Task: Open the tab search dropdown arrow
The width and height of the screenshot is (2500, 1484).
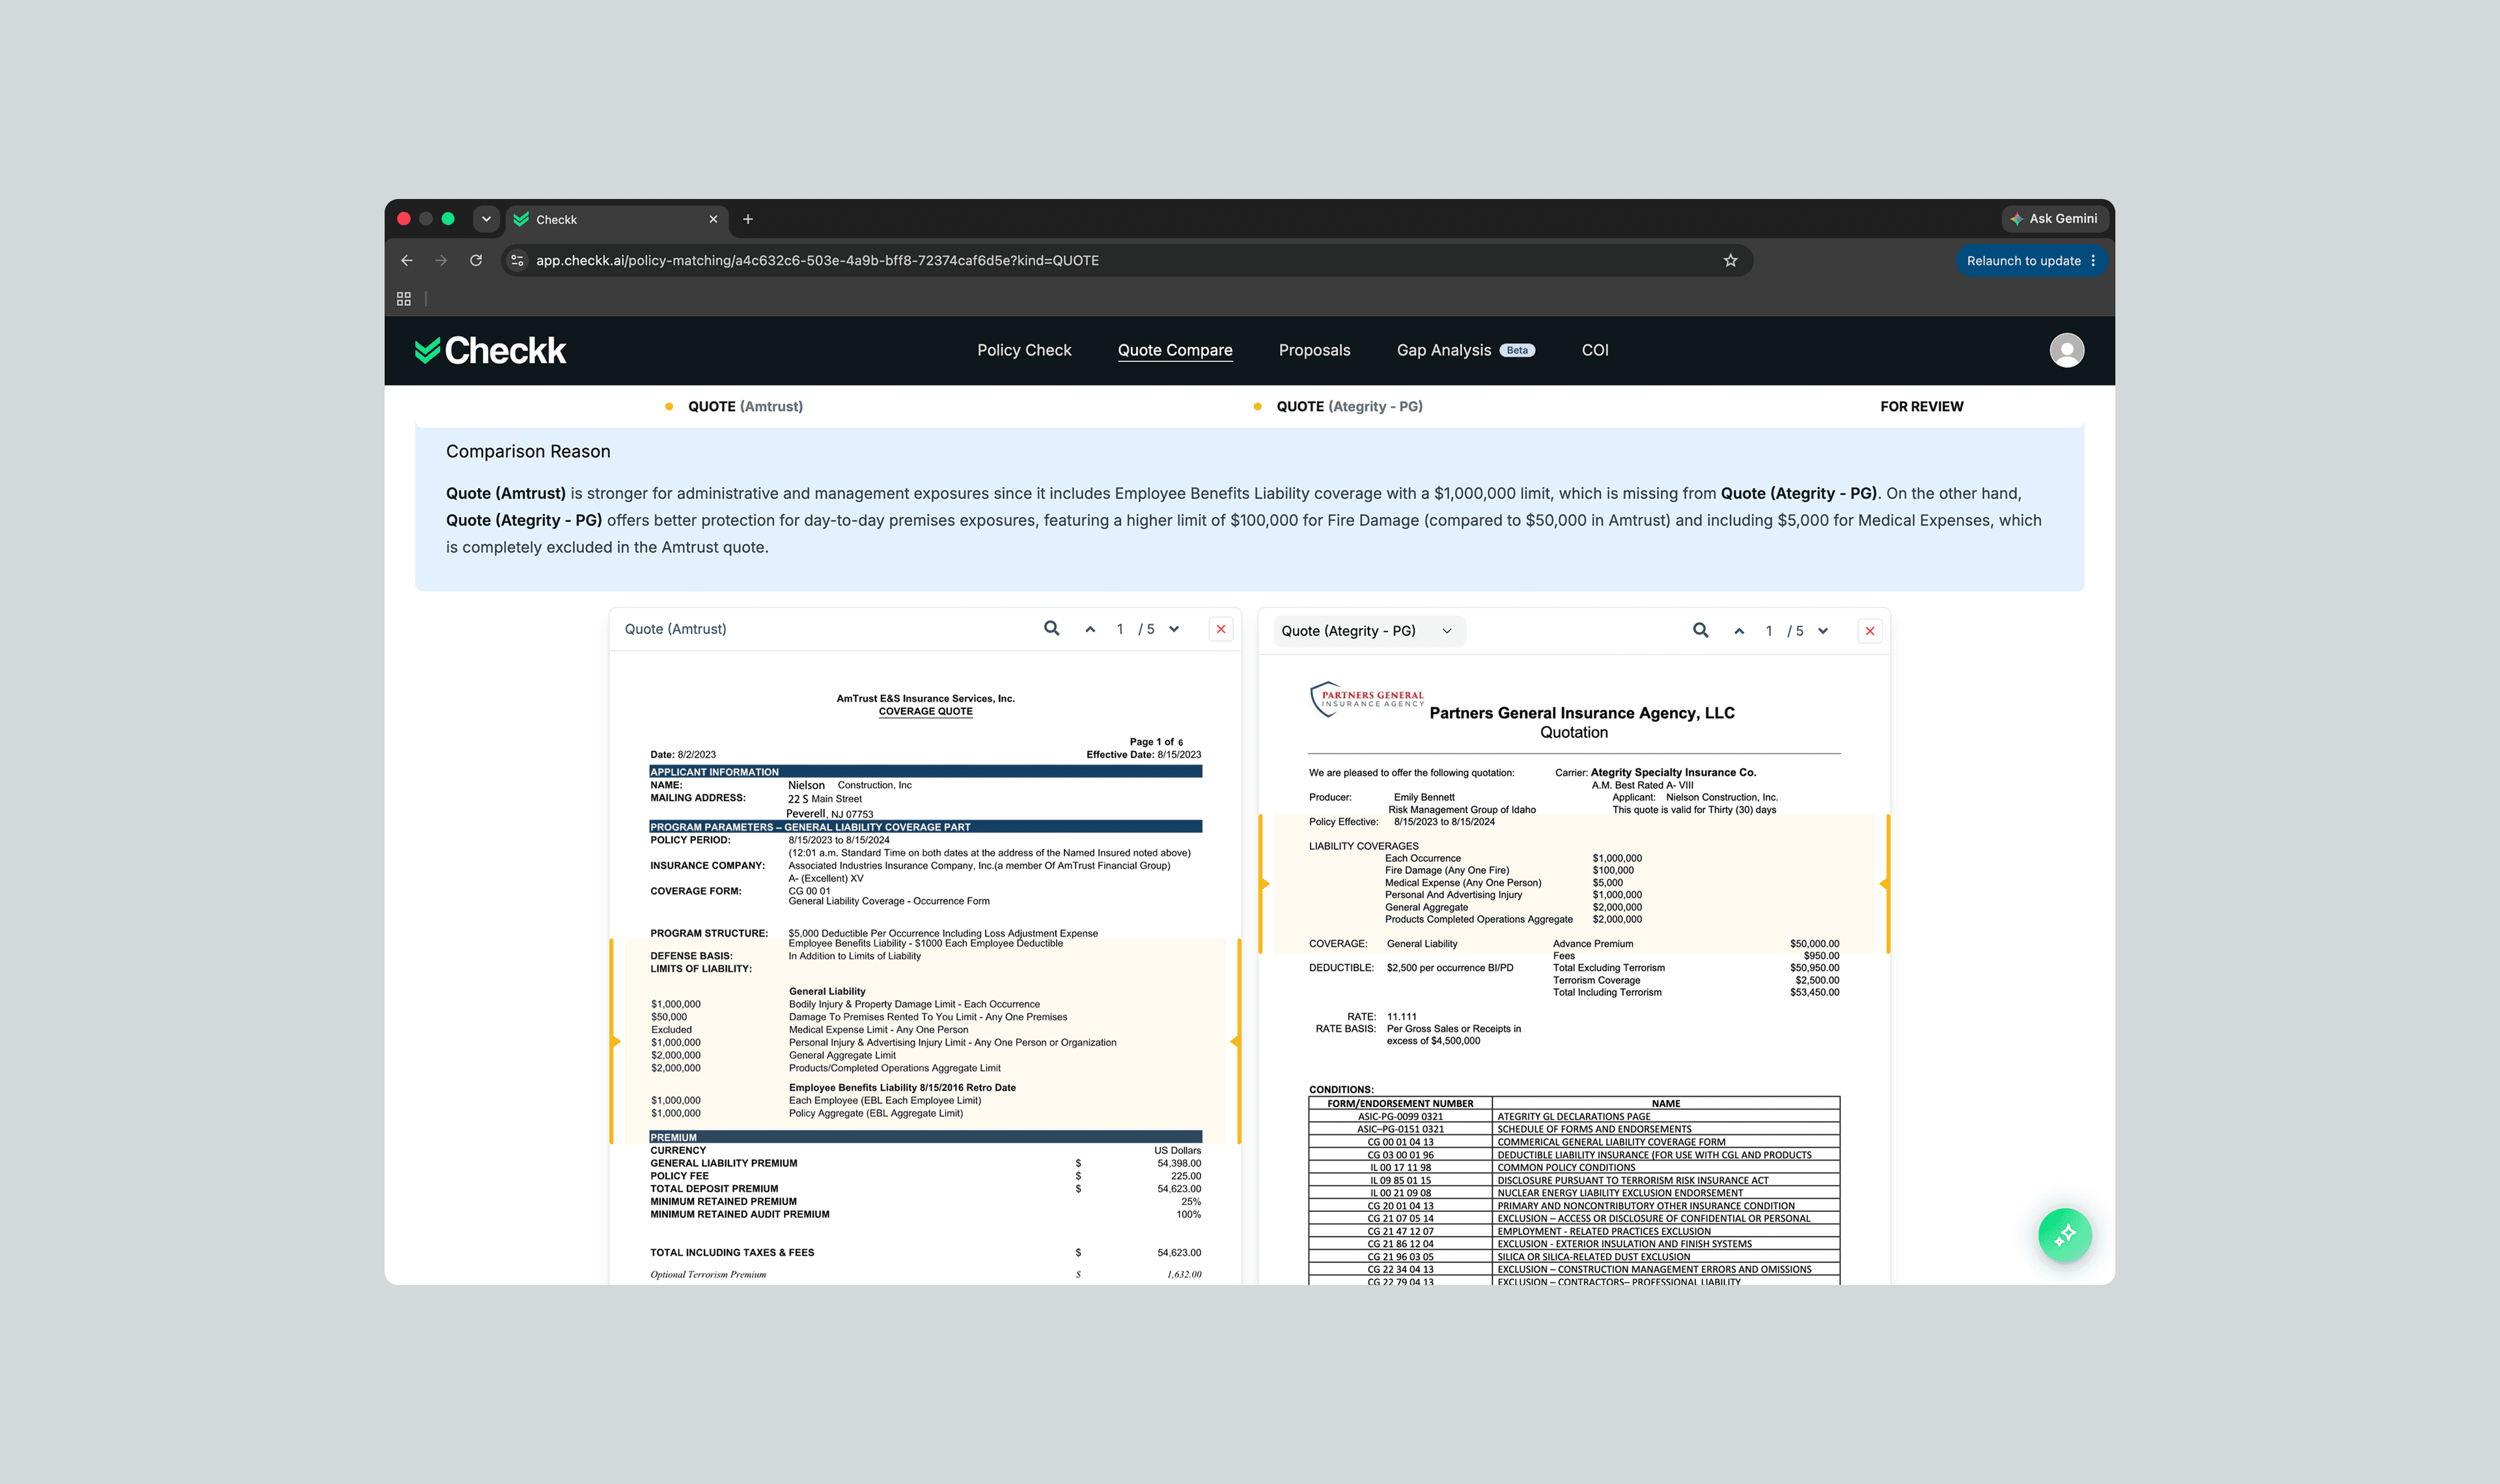Action: pyautogui.click(x=486, y=219)
